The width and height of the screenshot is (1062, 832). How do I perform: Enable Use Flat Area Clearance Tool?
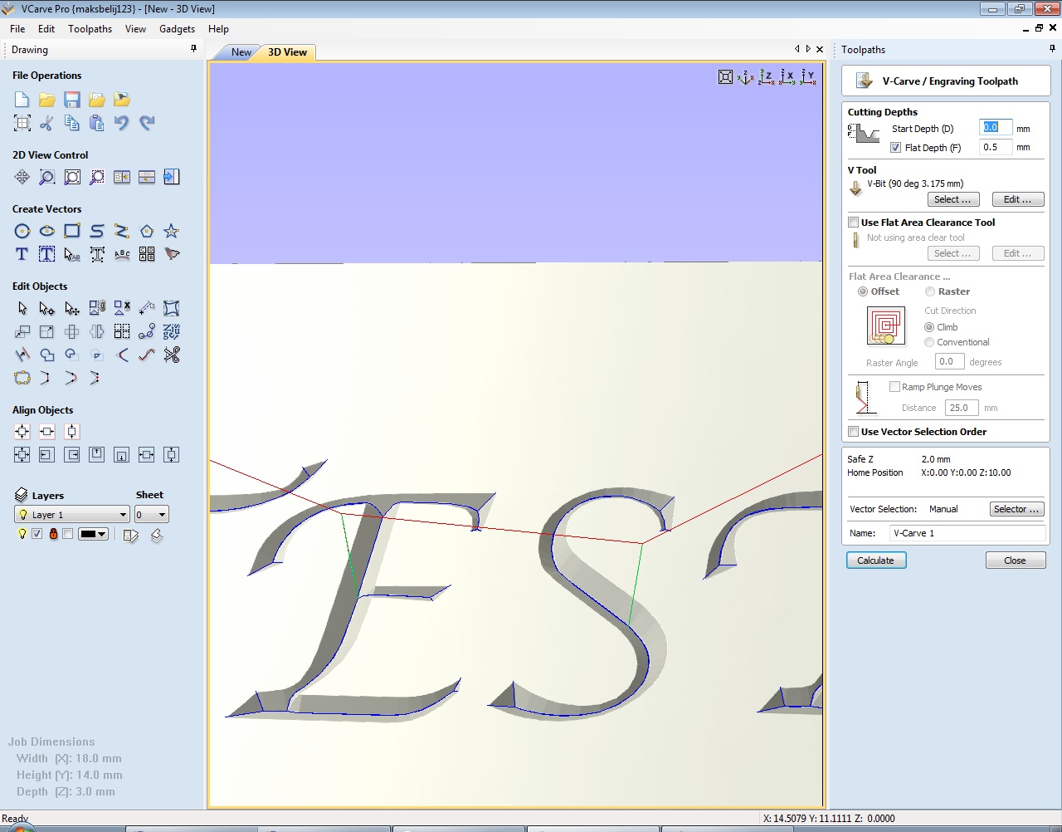pos(853,223)
